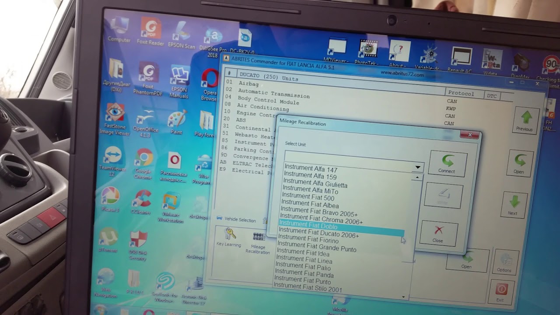Open FastStone Image Viewer icon
The height and width of the screenshot is (315, 560).
pos(115,119)
